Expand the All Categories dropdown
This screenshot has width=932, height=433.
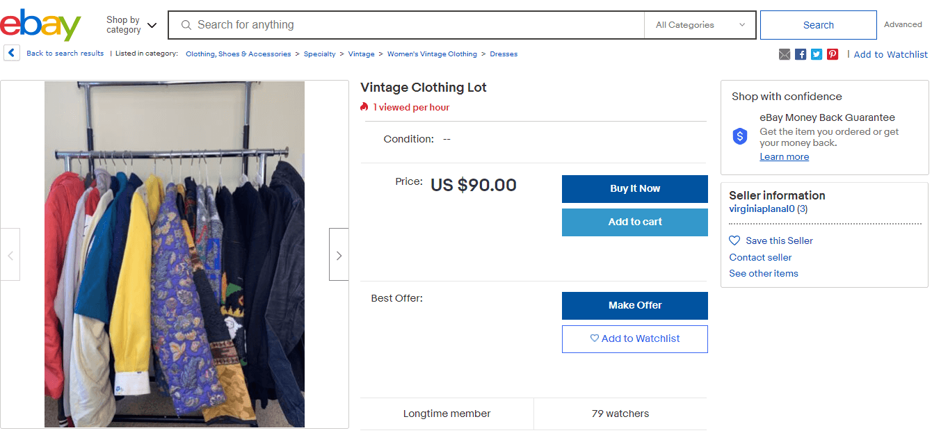click(x=700, y=25)
